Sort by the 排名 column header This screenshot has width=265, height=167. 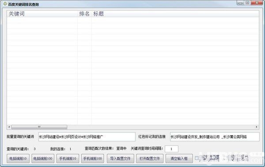(x=85, y=14)
